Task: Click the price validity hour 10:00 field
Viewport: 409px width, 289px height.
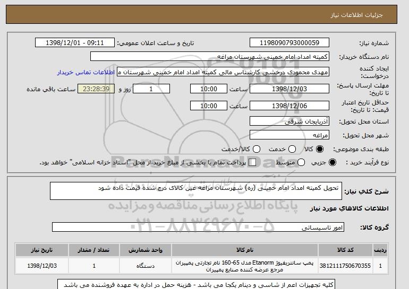Action: 209,106
